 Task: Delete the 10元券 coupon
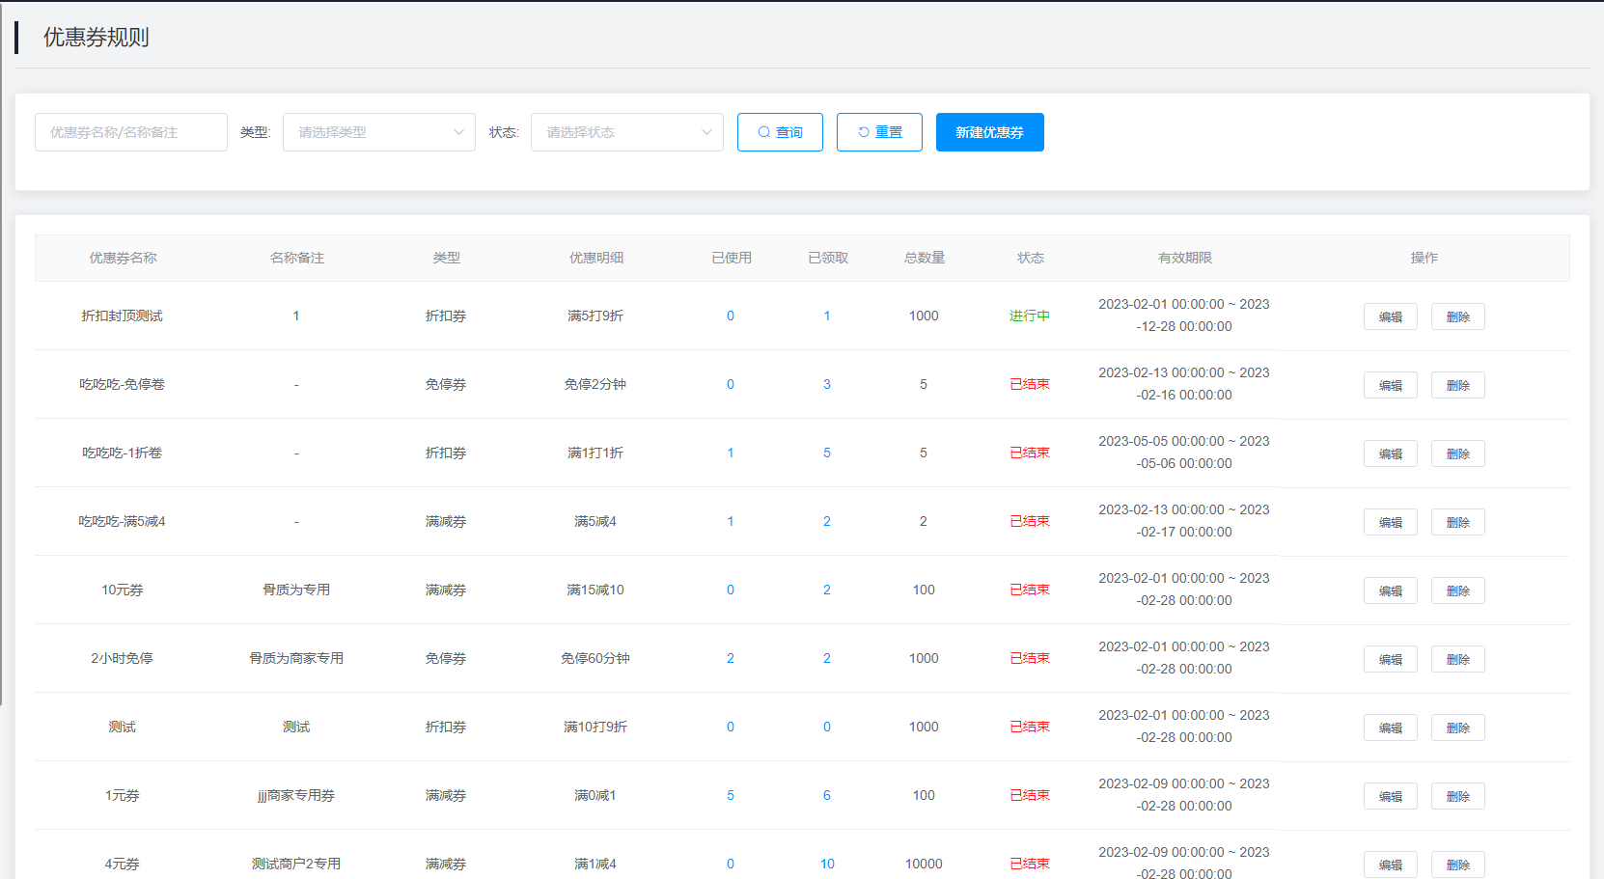(x=1457, y=591)
